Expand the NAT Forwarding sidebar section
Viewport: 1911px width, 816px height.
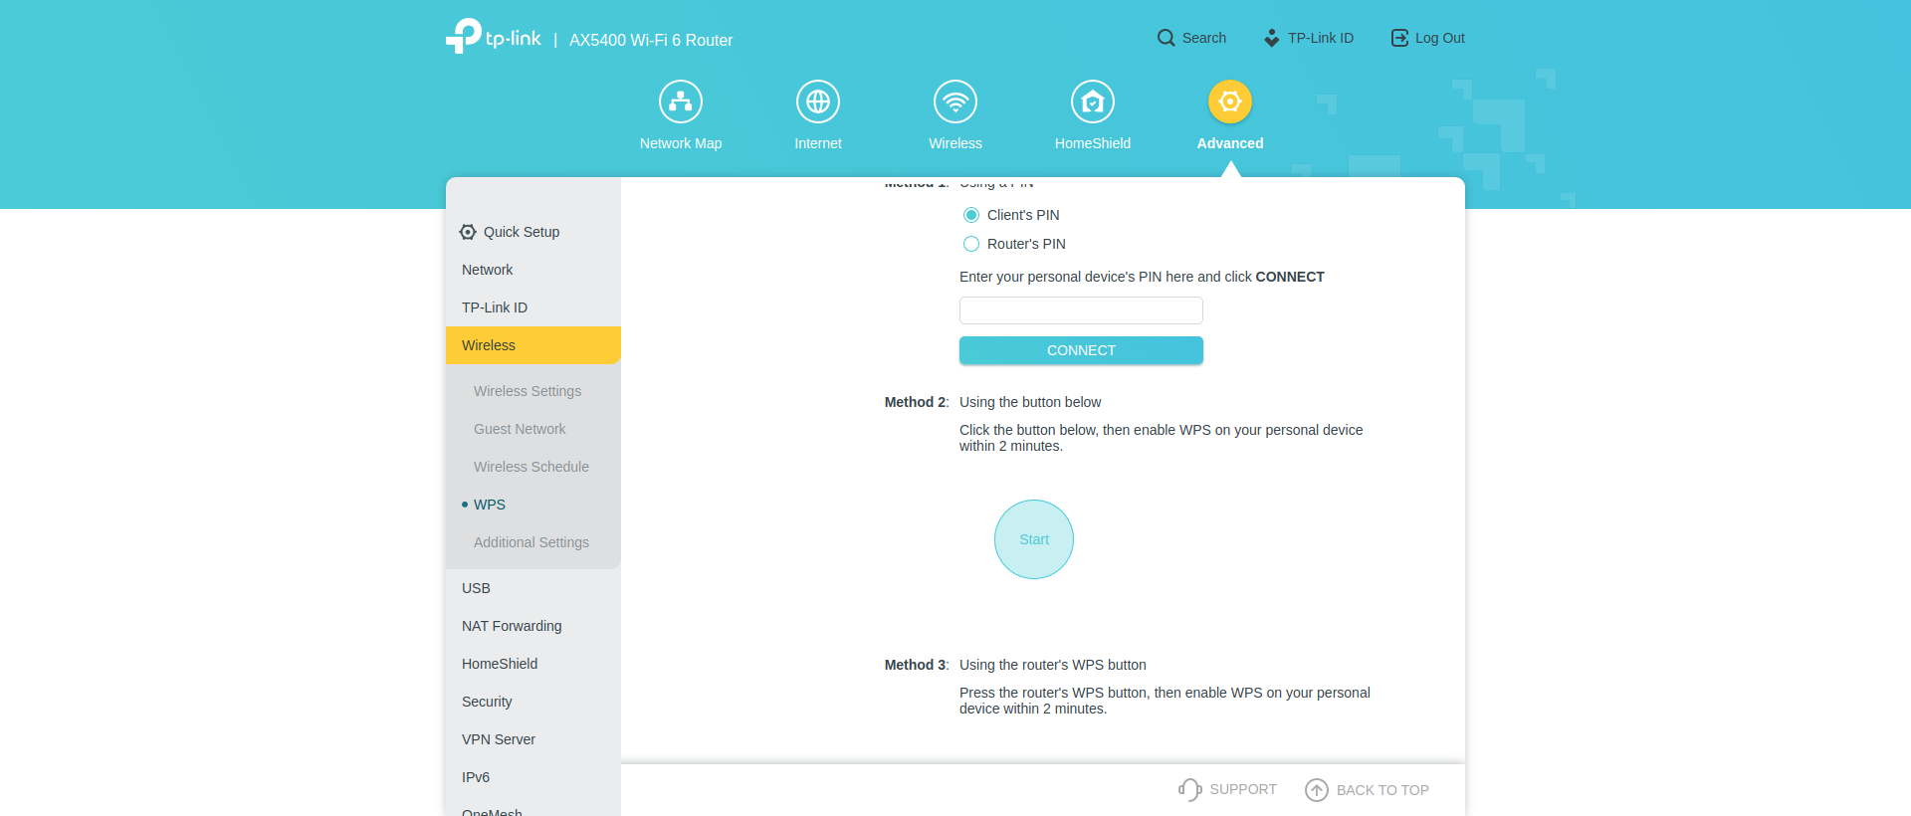tap(512, 626)
